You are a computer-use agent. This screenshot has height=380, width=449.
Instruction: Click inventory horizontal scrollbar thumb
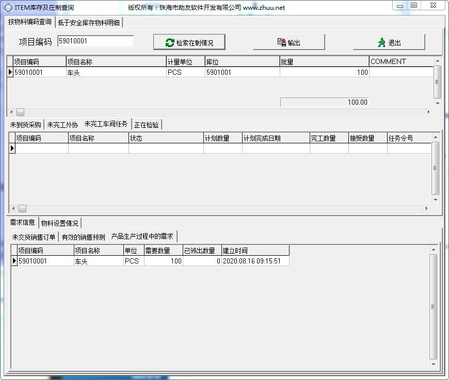[20, 112]
